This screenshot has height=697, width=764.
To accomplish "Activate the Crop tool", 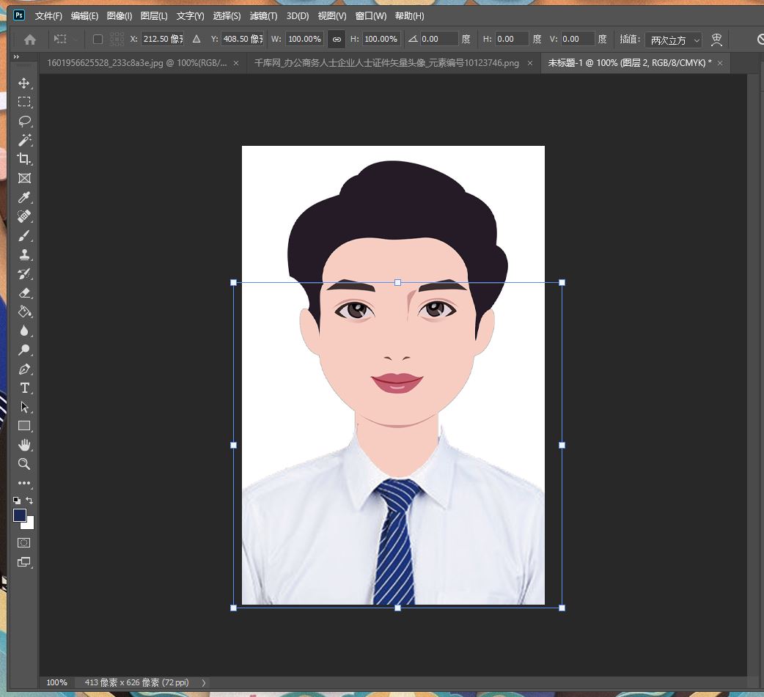I will pos(24,159).
